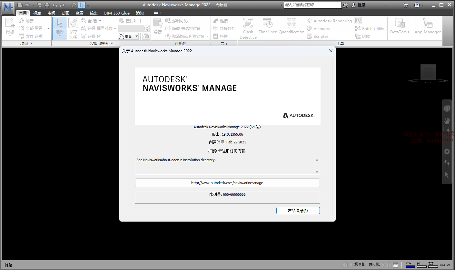Open the dropdown arrow beside the Open icon

pyautogui.click(x=33, y=5)
